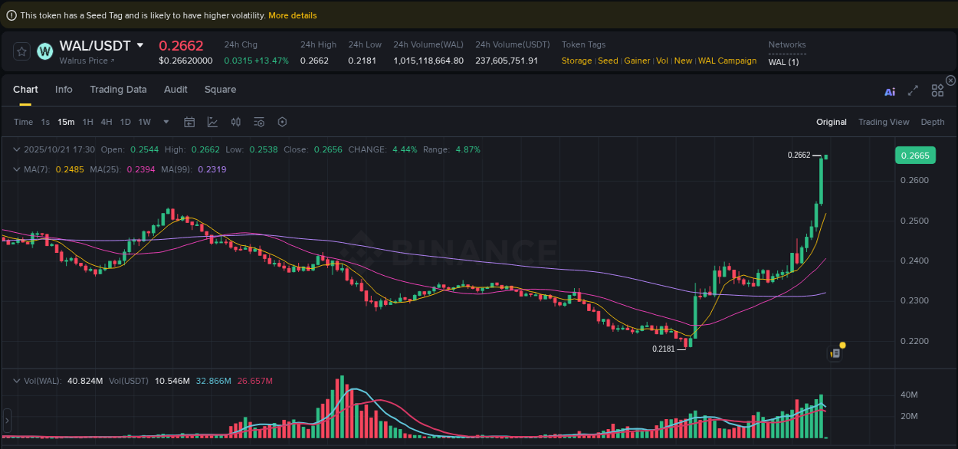Open the hexagon settings icon
The image size is (958, 449).
coord(281,122)
